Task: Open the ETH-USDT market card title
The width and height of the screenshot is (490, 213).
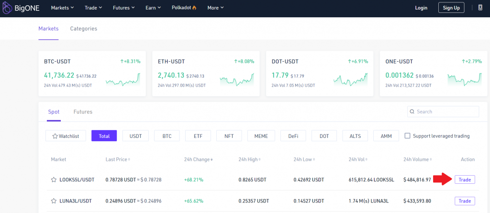Action: click(x=171, y=61)
